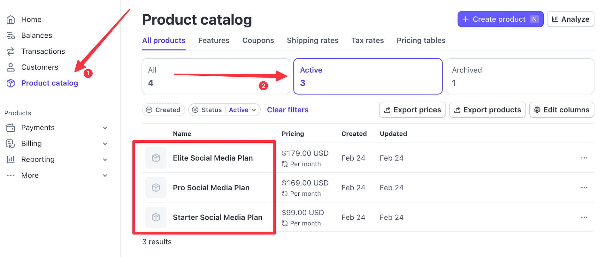Screen dimensions: 613x257
Task: Click the Analyze button
Action: click(571, 19)
